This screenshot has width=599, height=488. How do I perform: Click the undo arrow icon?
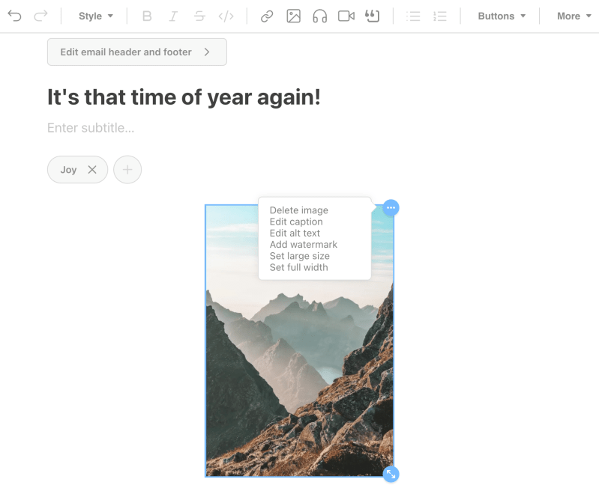[14, 16]
